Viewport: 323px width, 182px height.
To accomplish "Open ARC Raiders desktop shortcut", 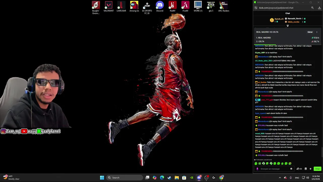I will pyautogui.click(x=224, y=7).
